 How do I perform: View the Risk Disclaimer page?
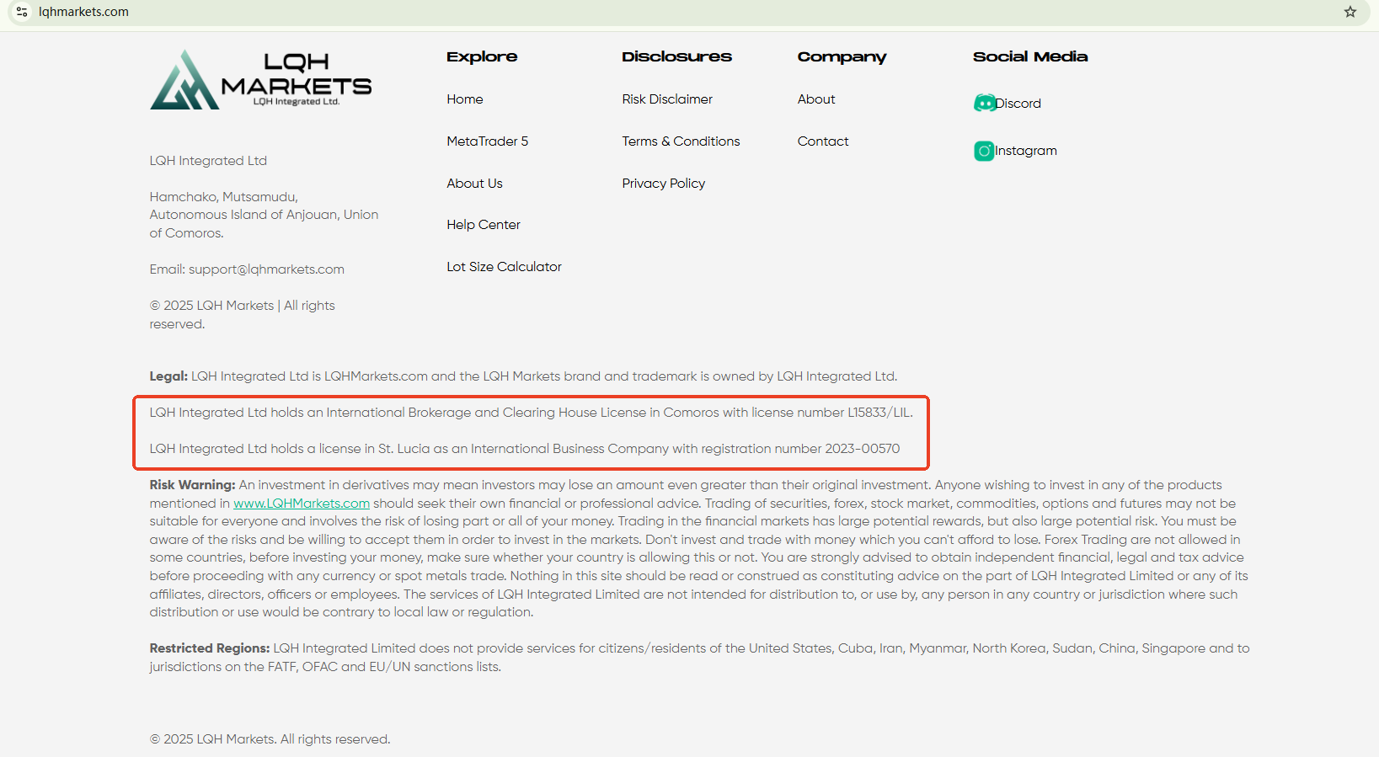(x=667, y=99)
